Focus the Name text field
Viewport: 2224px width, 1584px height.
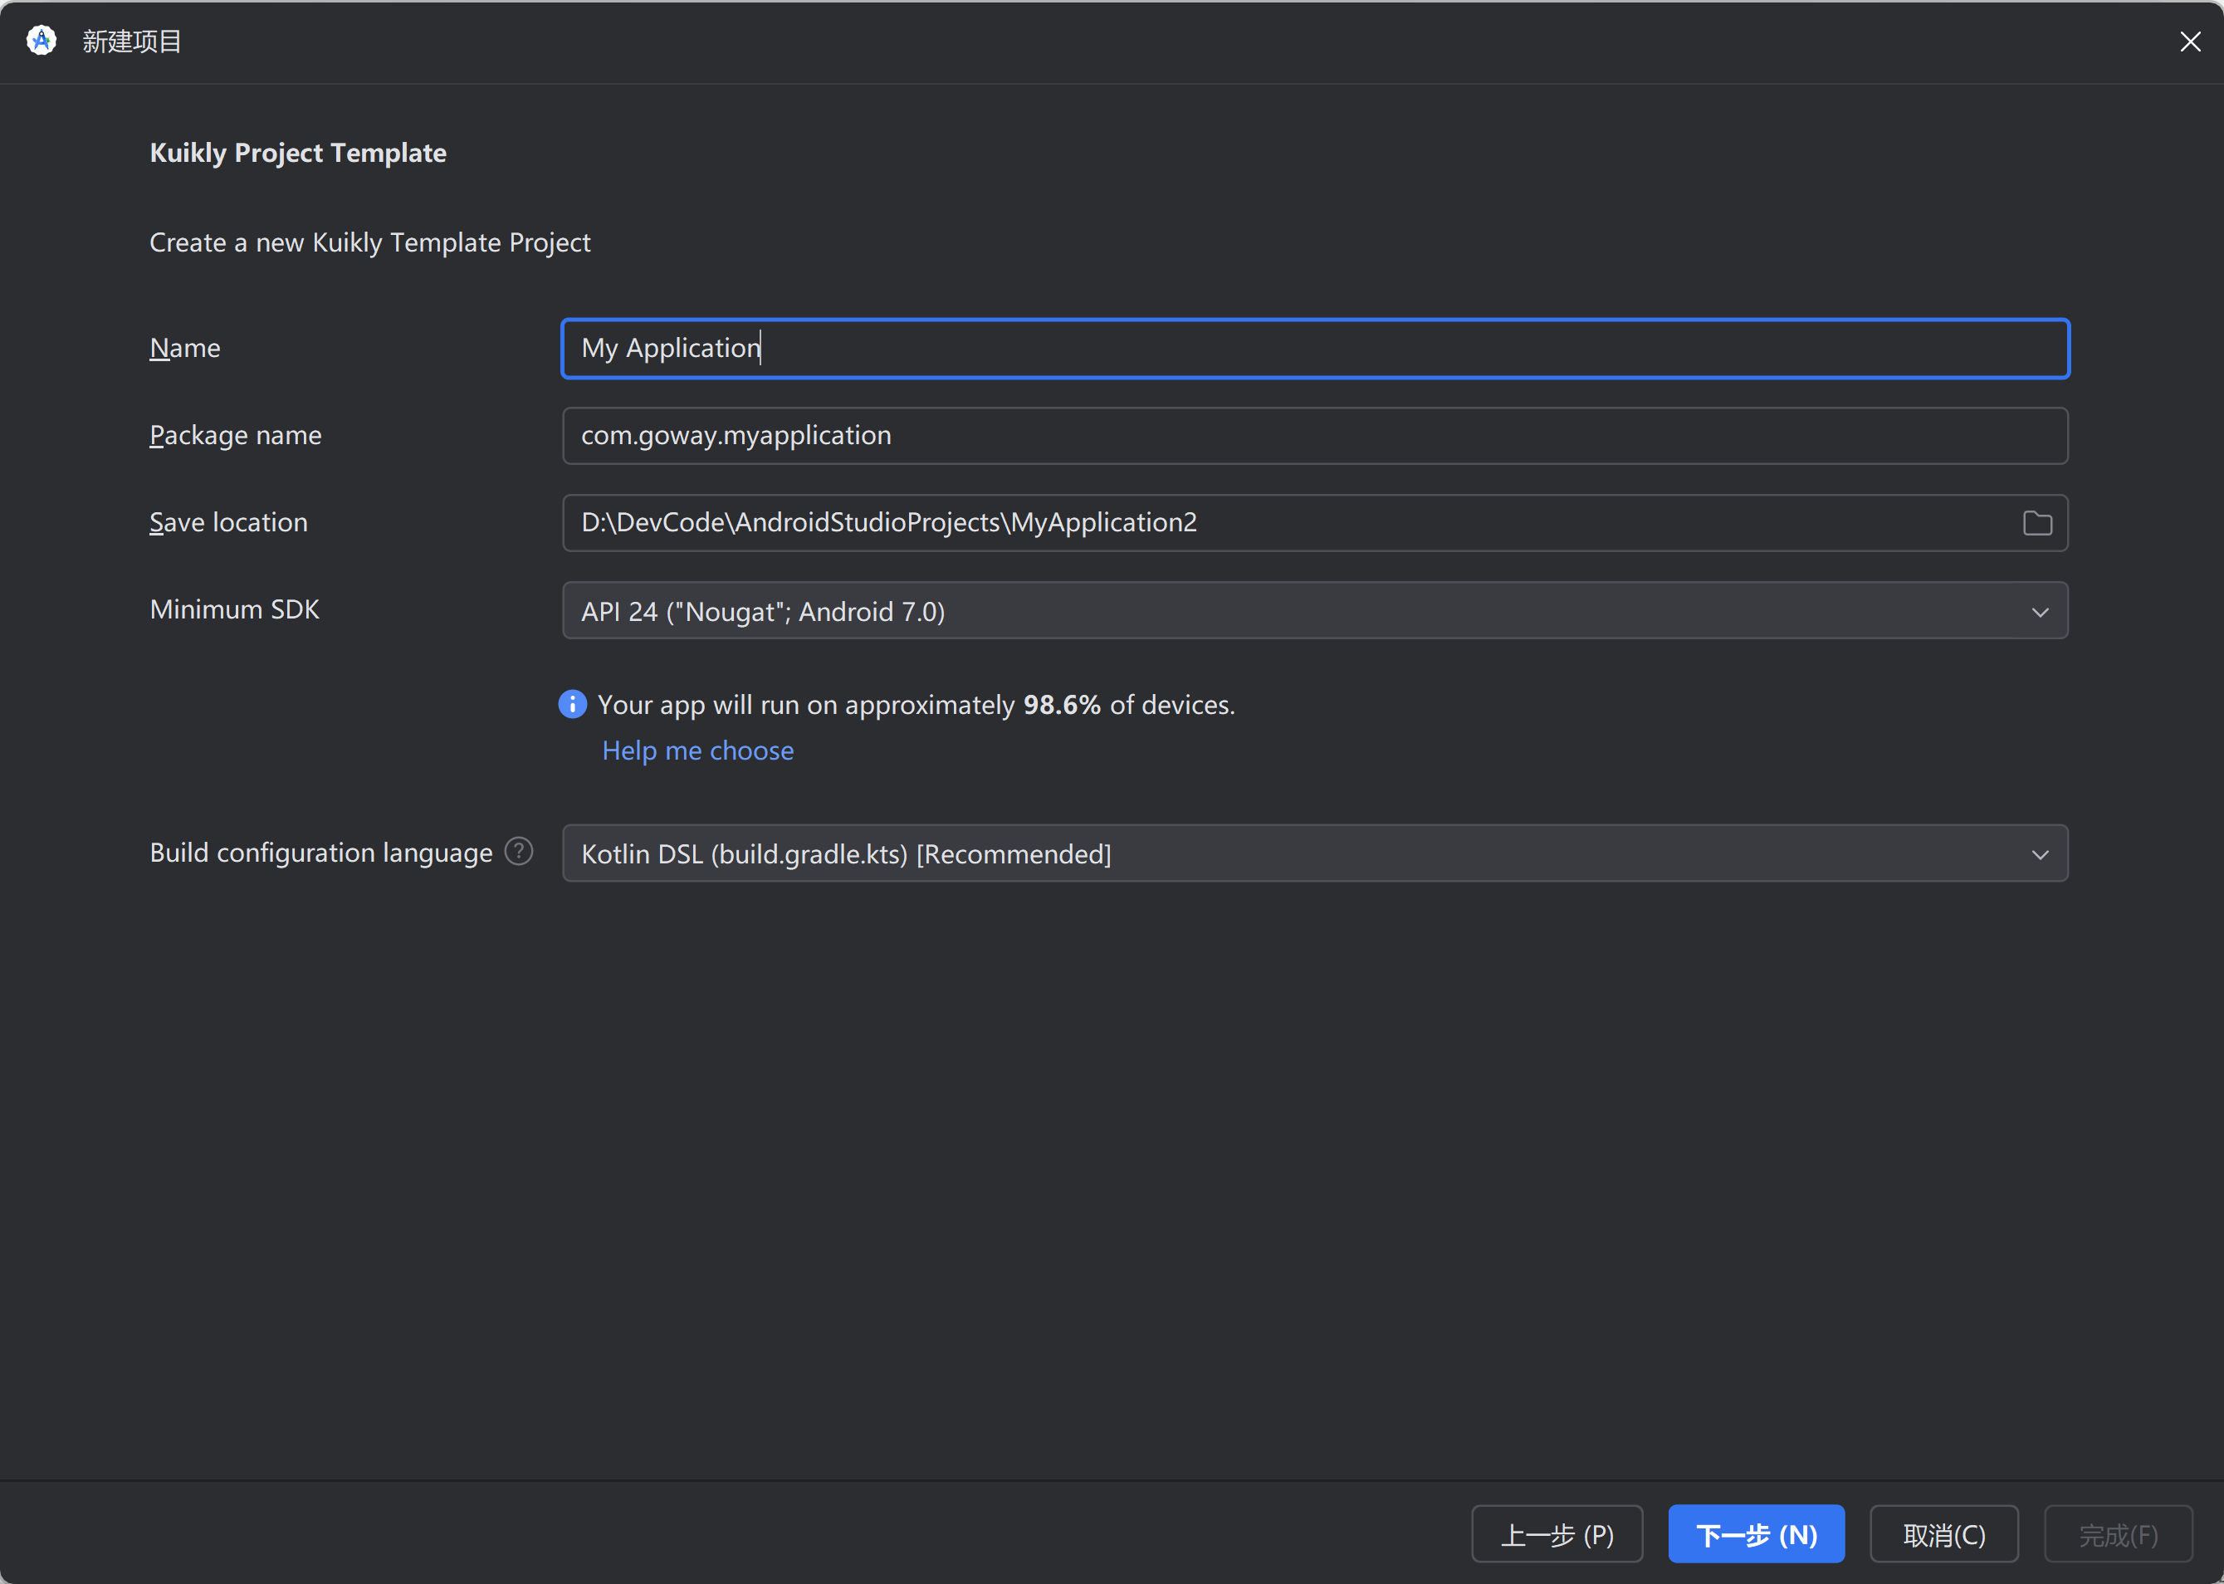pos(1315,348)
